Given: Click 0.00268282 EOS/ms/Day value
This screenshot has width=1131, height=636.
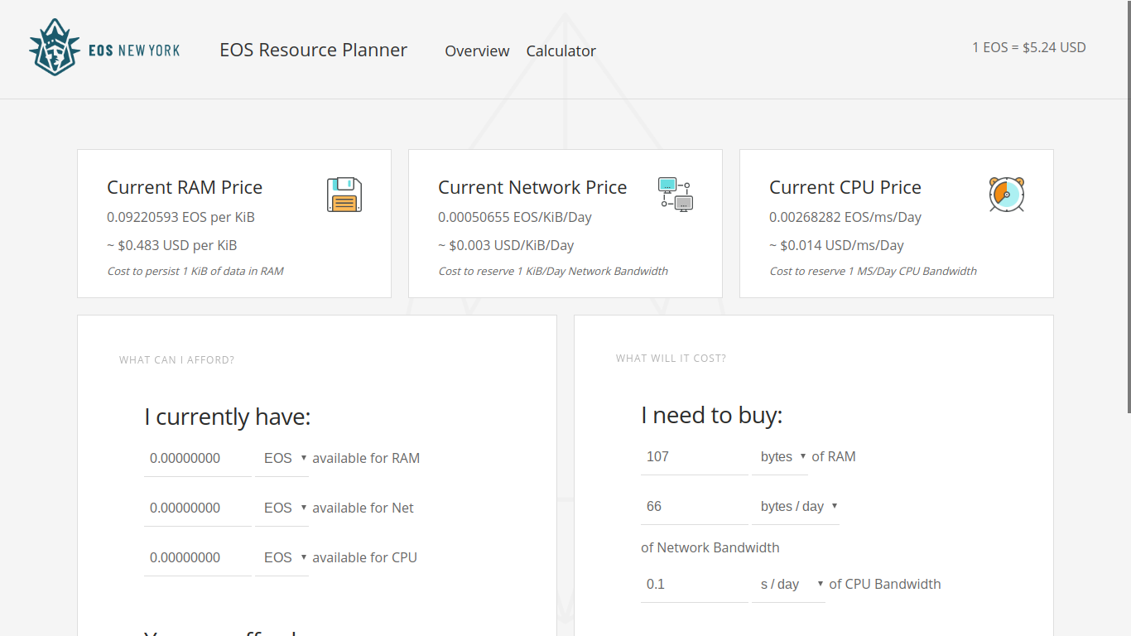Looking at the screenshot, I should (x=845, y=218).
